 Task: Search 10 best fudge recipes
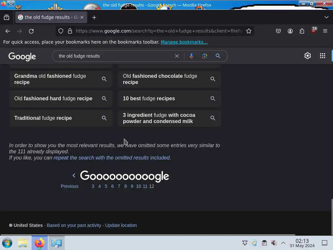pyautogui.click(x=169, y=99)
